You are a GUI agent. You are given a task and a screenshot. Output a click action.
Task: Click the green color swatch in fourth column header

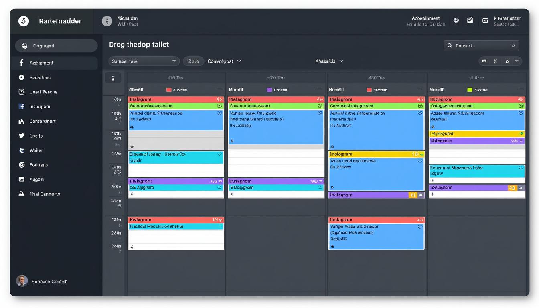click(470, 90)
